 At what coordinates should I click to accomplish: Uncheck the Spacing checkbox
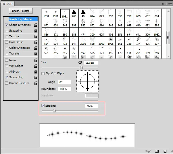(43, 106)
